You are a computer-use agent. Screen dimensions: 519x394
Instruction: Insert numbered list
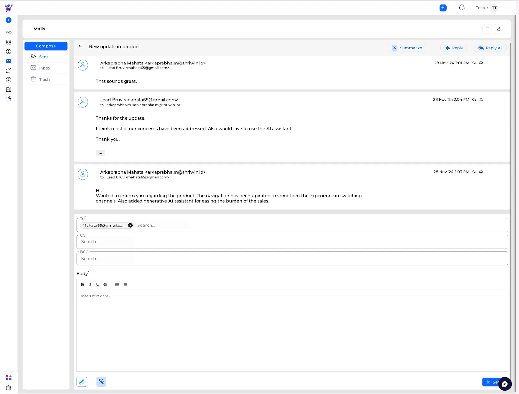(117, 284)
